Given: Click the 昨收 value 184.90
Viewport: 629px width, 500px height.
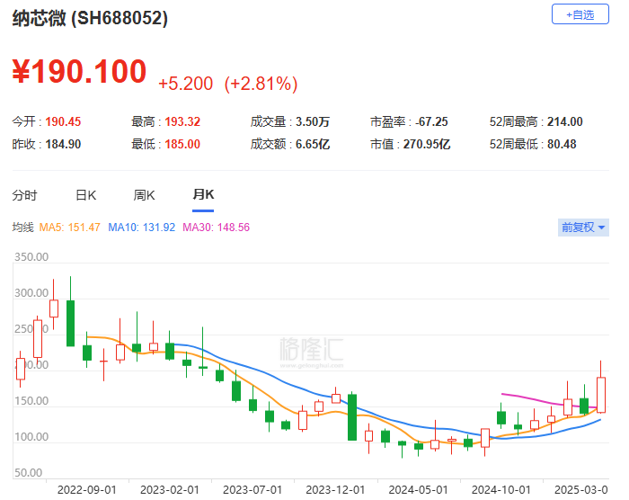Looking at the screenshot, I should pos(63,144).
